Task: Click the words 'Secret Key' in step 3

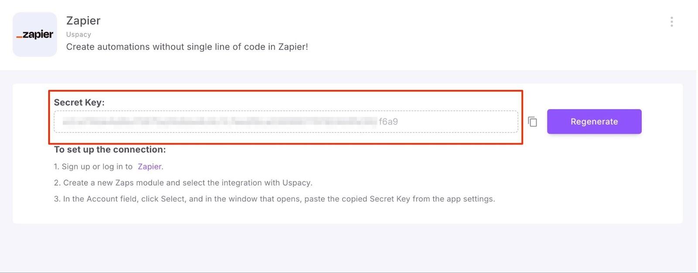Action: click(x=390, y=199)
